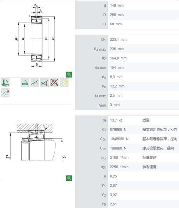
Task: Select the Da max value 236 mm
Action: [117, 49]
